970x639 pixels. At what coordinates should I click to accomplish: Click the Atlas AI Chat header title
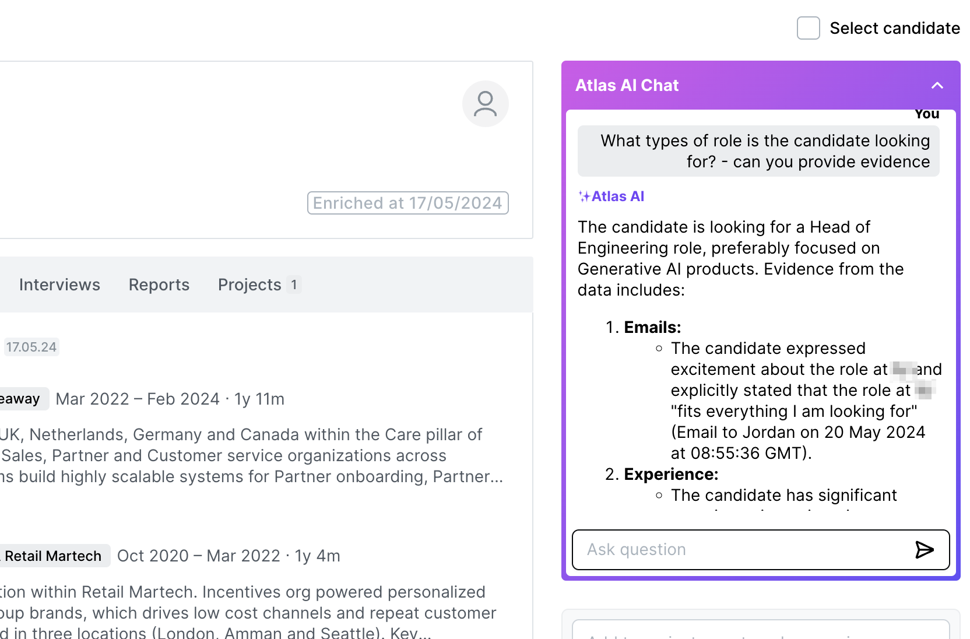627,86
